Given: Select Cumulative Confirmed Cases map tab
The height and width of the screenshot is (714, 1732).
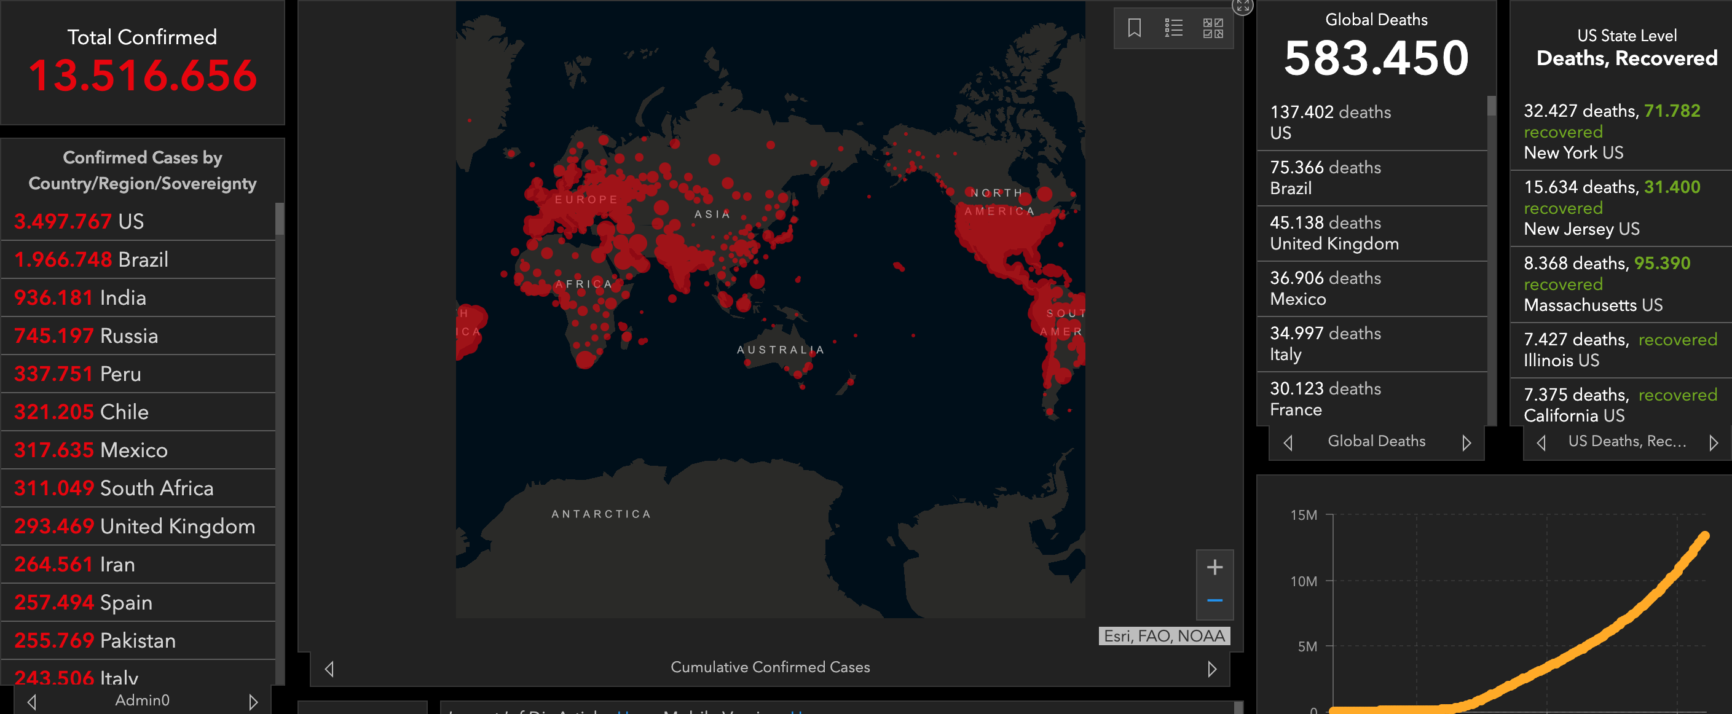Looking at the screenshot, I should 770,667.
